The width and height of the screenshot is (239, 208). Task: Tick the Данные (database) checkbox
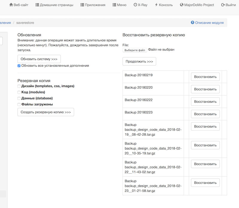click(19, 98)
